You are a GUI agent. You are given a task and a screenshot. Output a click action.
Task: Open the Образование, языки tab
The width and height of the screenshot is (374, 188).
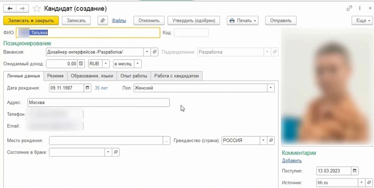(92, 76)
